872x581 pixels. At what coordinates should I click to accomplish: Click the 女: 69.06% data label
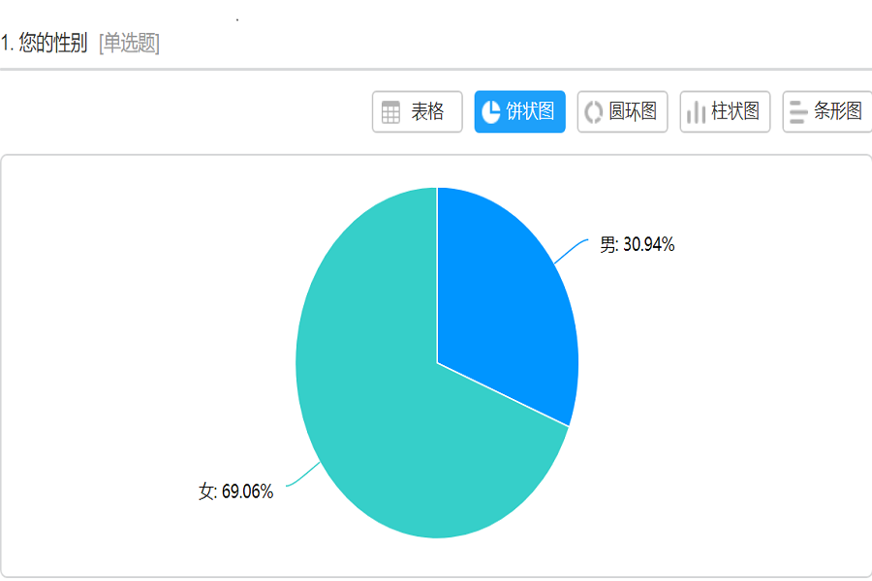(235, 492)
